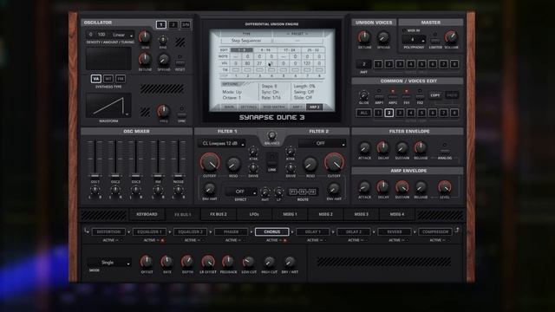Switch to the MSEG 4 tab

(397, 214)
